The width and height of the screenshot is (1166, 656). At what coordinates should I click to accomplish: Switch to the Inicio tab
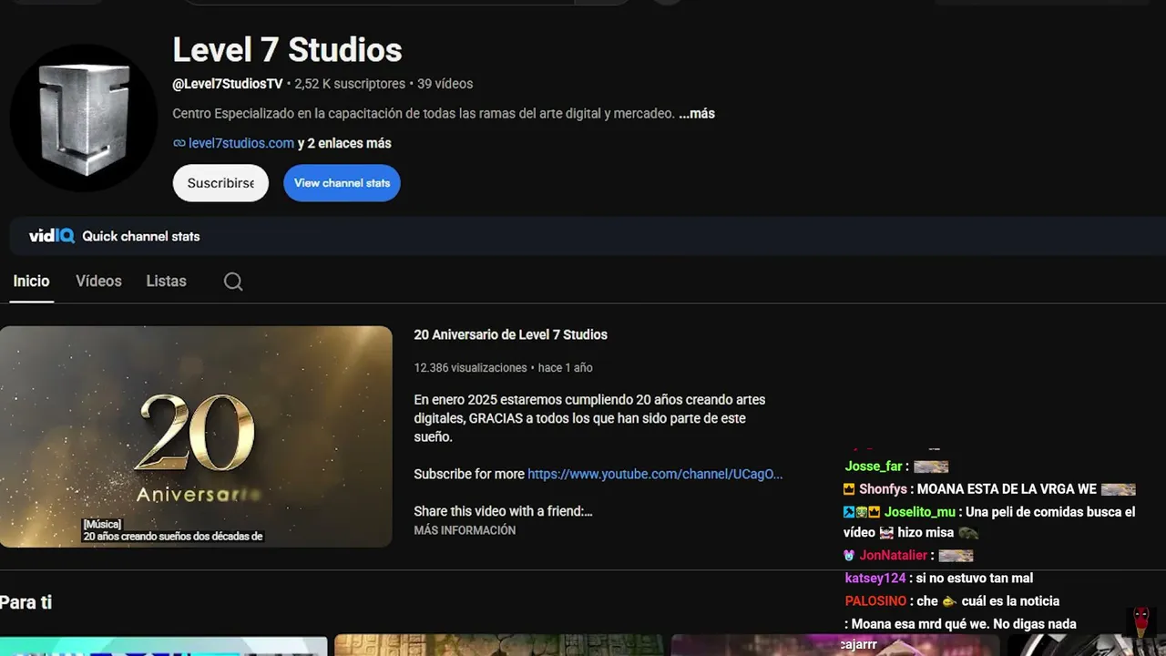click(31, 282)
